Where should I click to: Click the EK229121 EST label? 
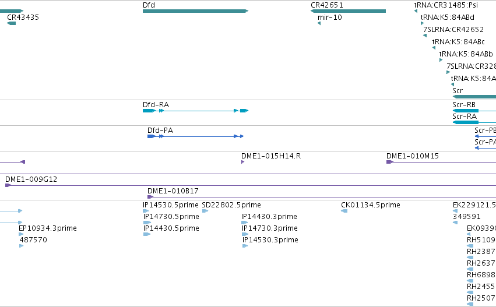[x=474, y=205]
